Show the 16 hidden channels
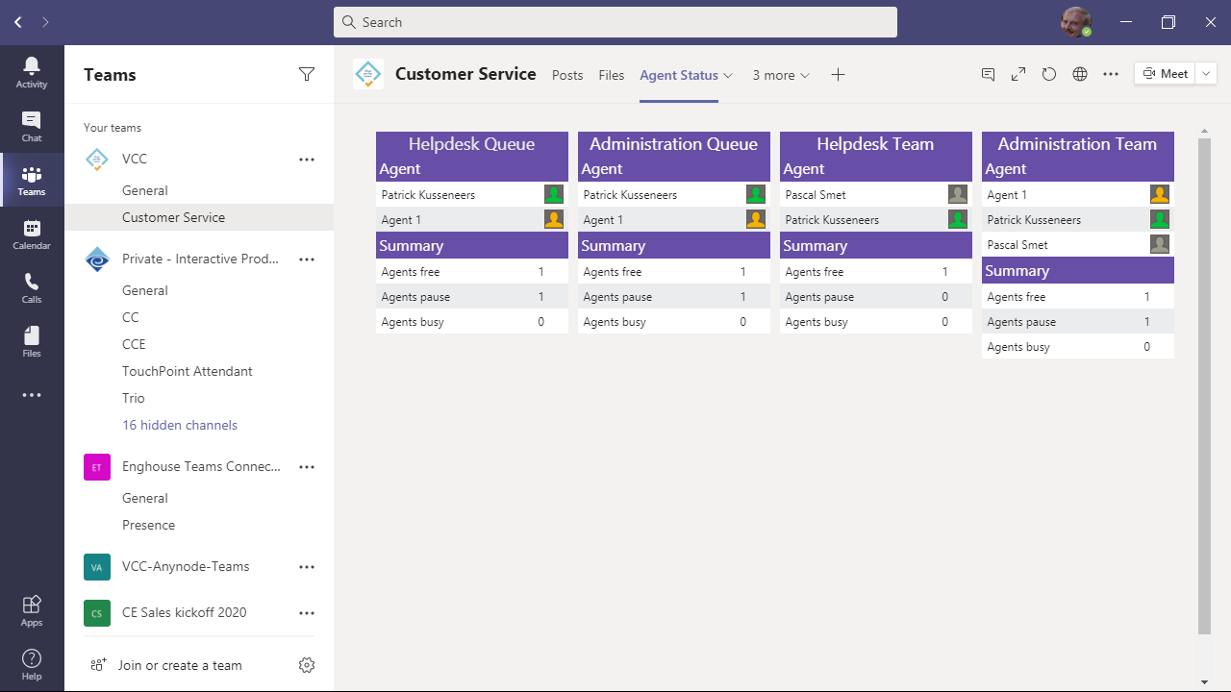Image resolution: width=1231 pixels, height=692 pixels. [180, 425]
